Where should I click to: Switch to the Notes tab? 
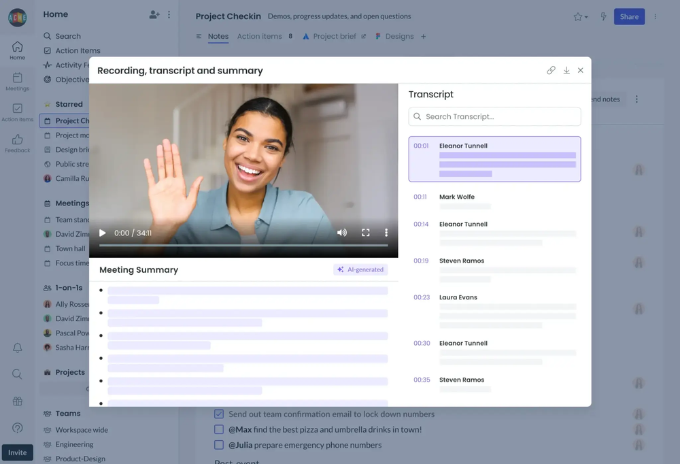[218, 37]
